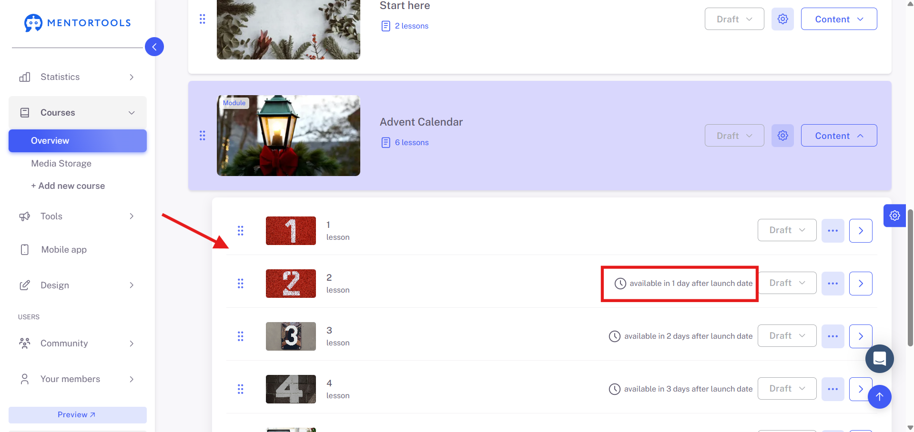Viewport: 914px width, 432px height.
Task: Click the '+ Add new course' link
Action: [68, 186]
